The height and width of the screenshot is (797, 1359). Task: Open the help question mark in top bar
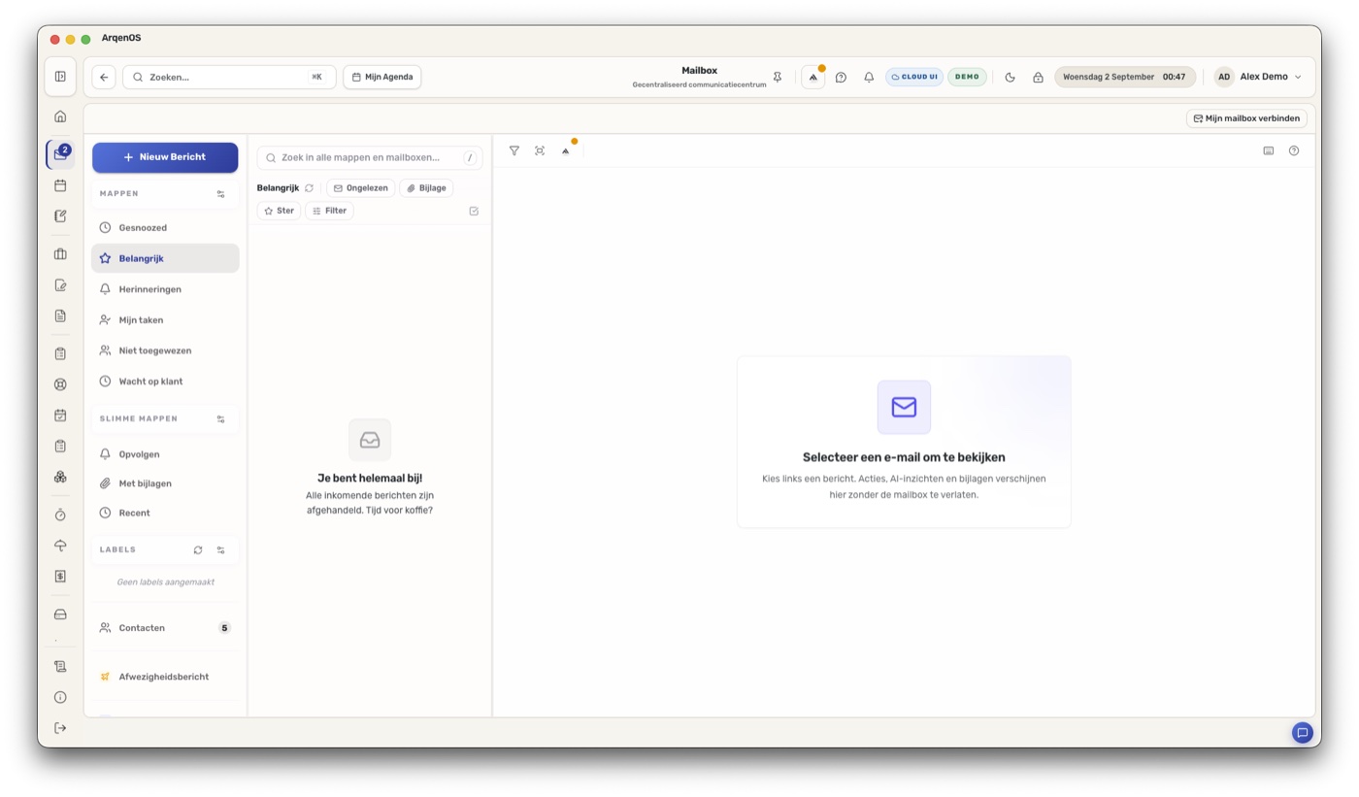(841, 77)
